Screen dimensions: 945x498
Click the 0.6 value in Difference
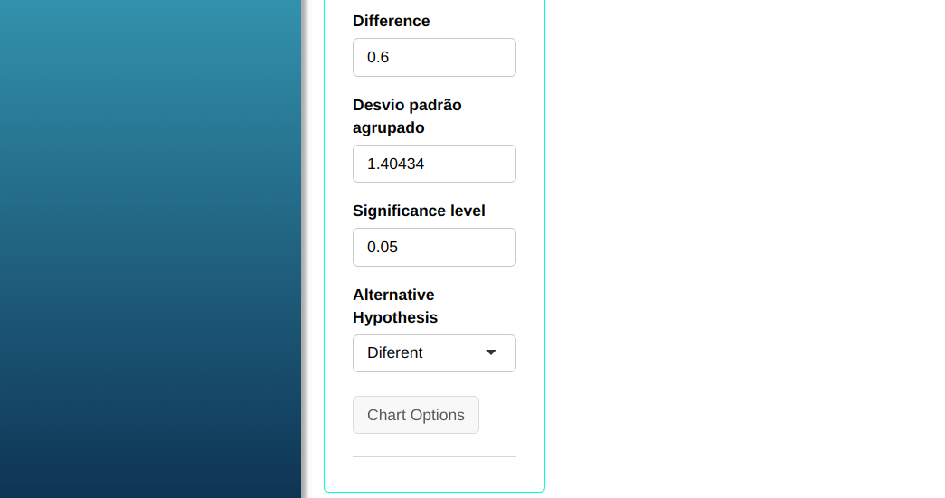378,58
